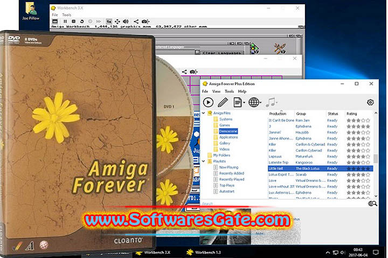Click the four-arrow move icon in Workbench 3.X
Image resolution: width=388 pixels, height=258 pixels.
pos(117,21)
